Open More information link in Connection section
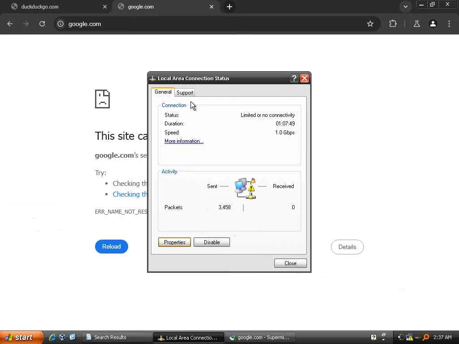Screen dimensions: 459x344 coord(184,141)
